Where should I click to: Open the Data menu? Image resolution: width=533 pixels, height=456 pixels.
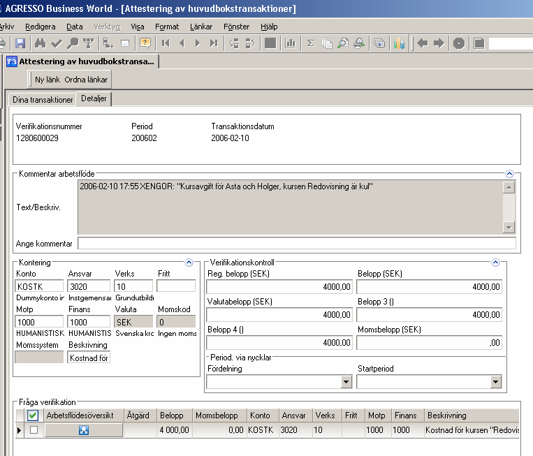[75, 27]
